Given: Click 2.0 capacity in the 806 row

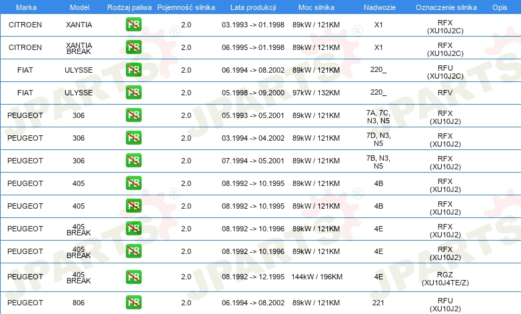Looking at the screenshot, I should [x=186, y=303].
